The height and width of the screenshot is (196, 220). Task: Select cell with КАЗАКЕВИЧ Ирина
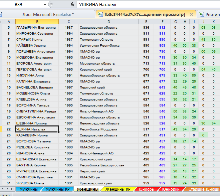point(37,135)
